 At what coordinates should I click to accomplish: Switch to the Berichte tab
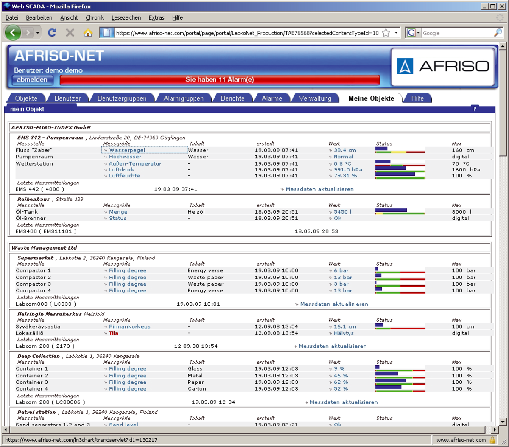(x=232, y=98)
